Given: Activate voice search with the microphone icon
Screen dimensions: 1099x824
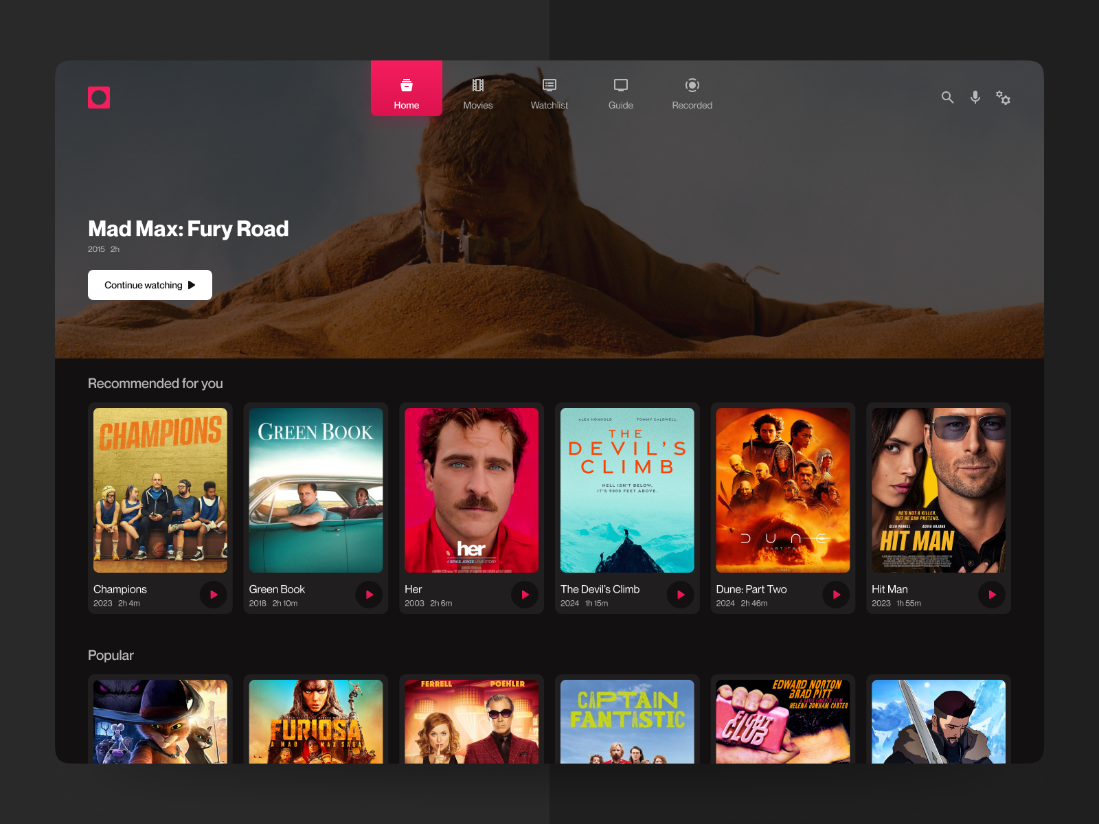Looking at the screenshot, I should pos(975,98).
